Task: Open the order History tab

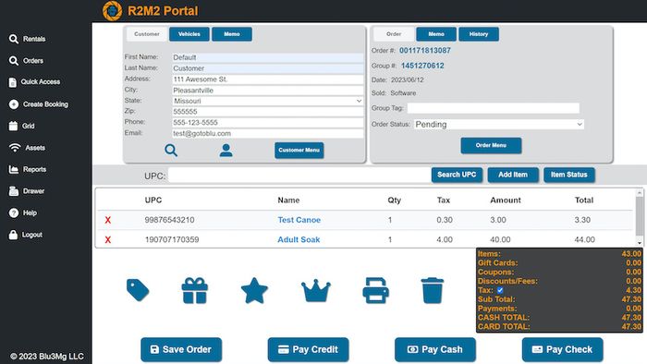Action: tap(479, 34)
